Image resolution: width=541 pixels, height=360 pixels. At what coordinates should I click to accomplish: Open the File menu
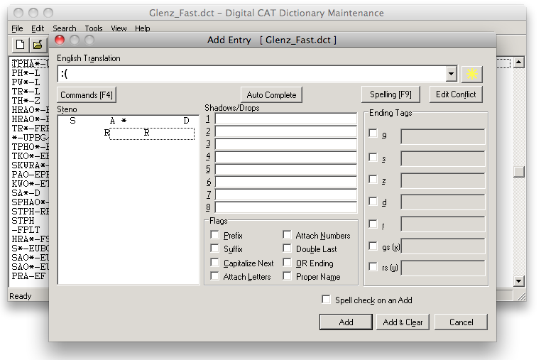click(17, 28)
